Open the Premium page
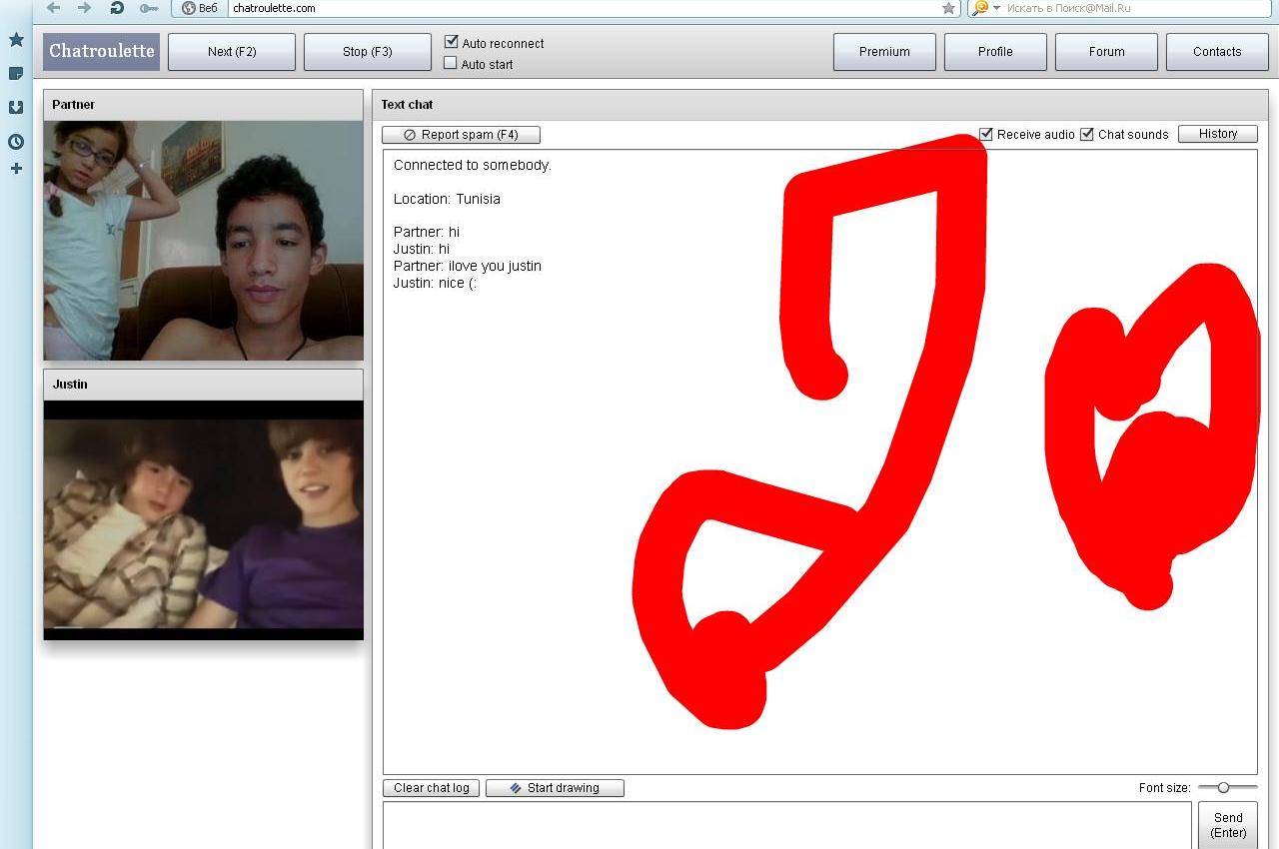 (x=884, y=52)
